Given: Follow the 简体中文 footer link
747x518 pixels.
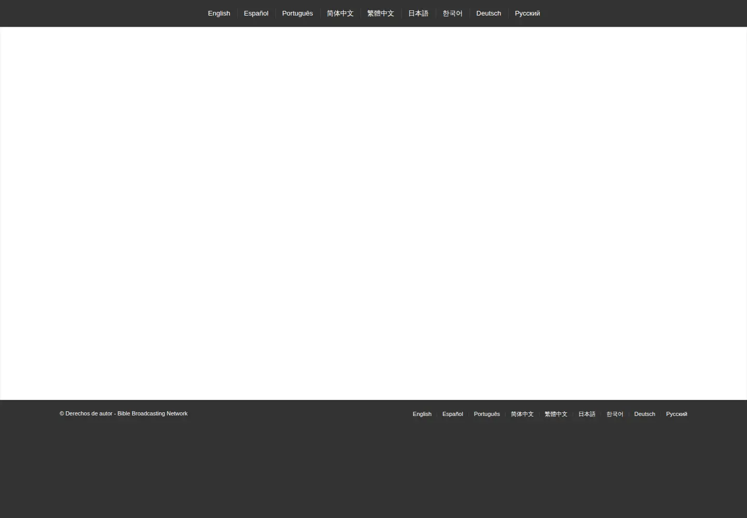Looking at the screenshot, I should [x=522, y=414].
